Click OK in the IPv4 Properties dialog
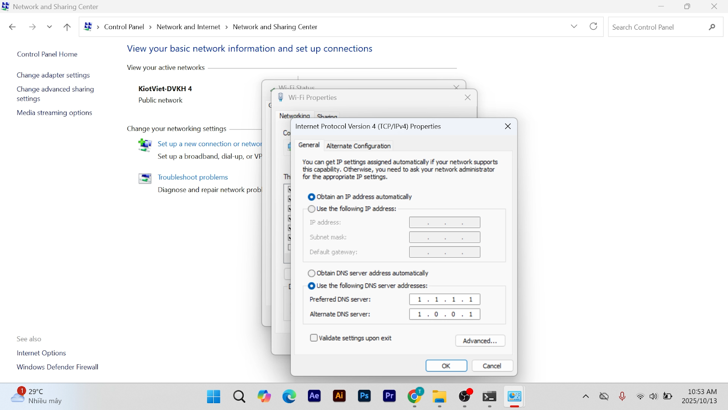 pyautogui.click(x=446, y=366)
